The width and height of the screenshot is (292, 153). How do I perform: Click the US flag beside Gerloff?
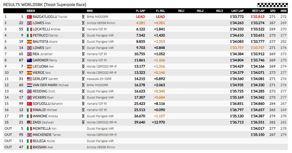coord(29,79)
